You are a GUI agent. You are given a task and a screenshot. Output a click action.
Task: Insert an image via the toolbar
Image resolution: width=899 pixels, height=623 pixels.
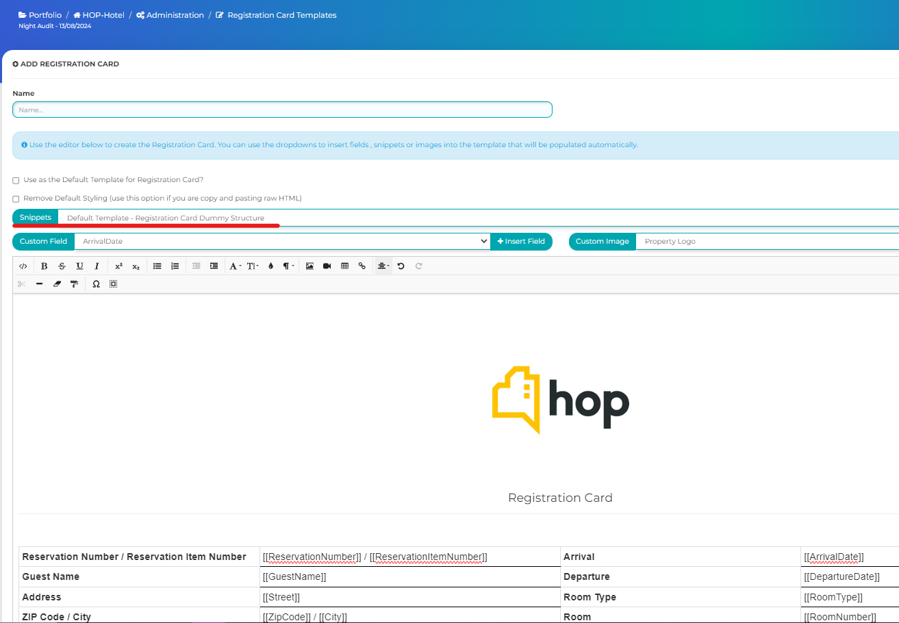pyautogui.click(x=309, y=266)
